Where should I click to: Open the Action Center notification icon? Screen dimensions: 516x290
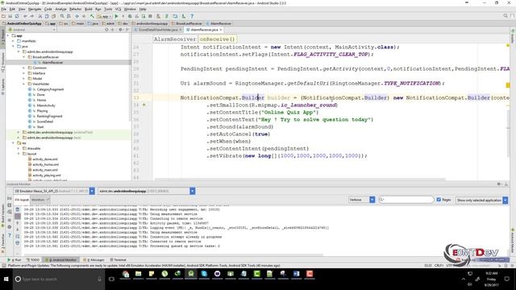point(507,279)
